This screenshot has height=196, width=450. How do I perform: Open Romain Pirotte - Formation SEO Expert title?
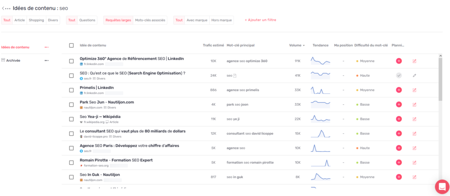[116, 160]
